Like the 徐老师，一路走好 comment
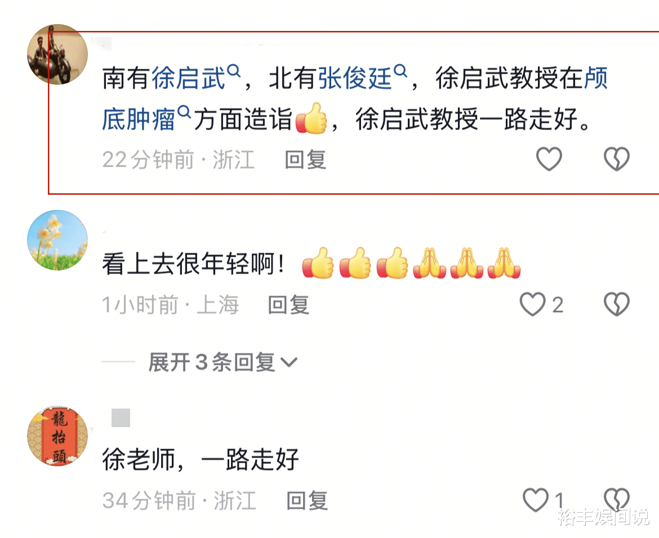Image resolution: width=659 pixels, height=538 pixels. tap(536, 500)
